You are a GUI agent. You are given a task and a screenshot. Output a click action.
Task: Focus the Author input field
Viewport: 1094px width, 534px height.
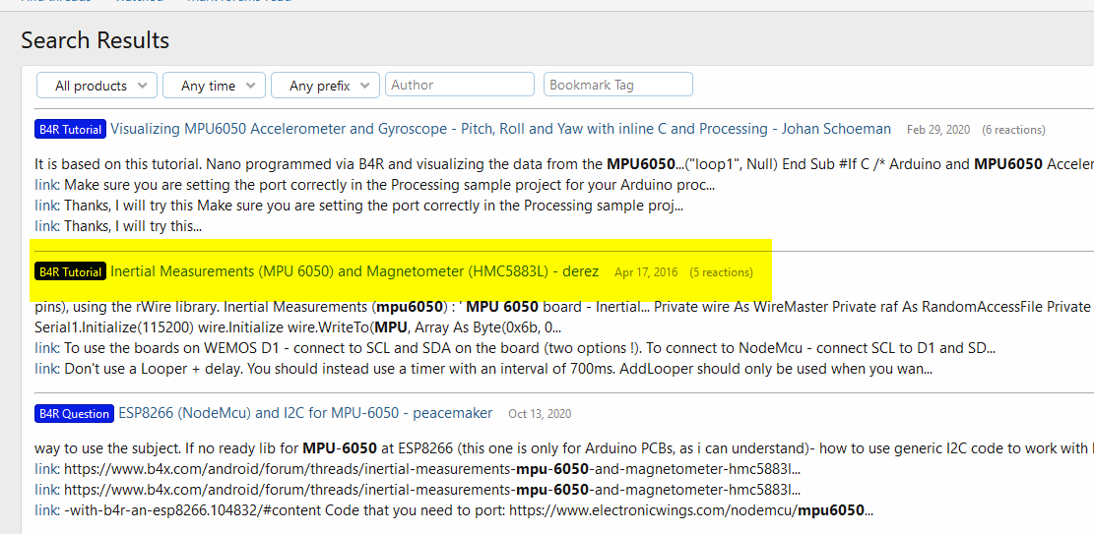[460, 85]
